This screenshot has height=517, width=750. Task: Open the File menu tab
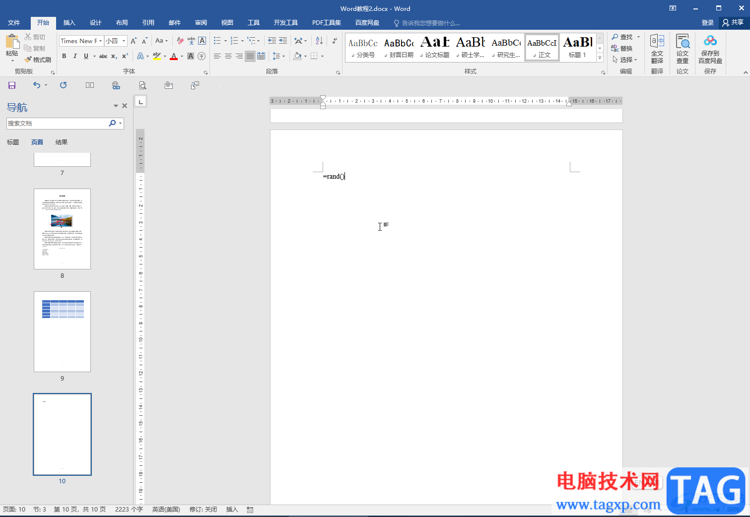[x=14, y=23]
